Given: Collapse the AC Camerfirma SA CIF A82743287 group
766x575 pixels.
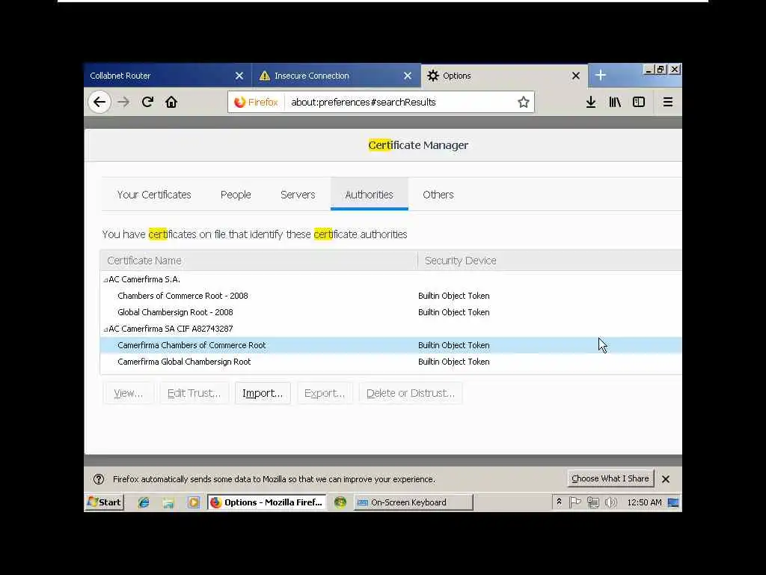Looking at the screenshot, I should (105, 329).
